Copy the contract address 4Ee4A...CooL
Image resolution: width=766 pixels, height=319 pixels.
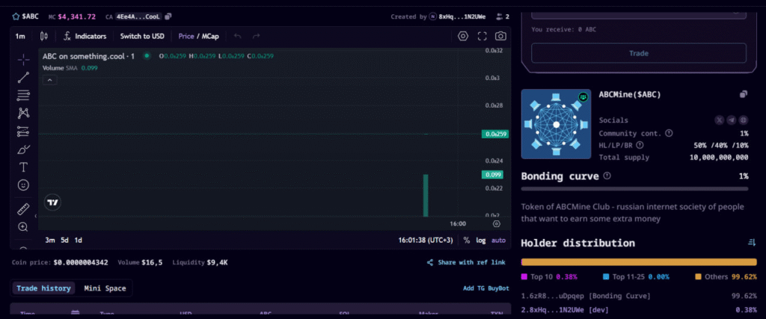point(168,16)
